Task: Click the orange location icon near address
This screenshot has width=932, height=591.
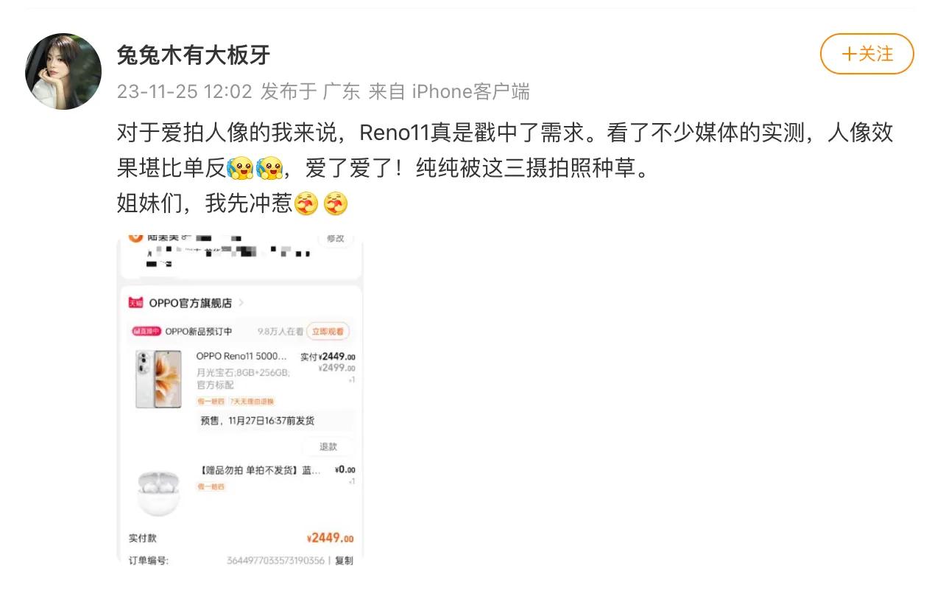Action: (135, 237)
